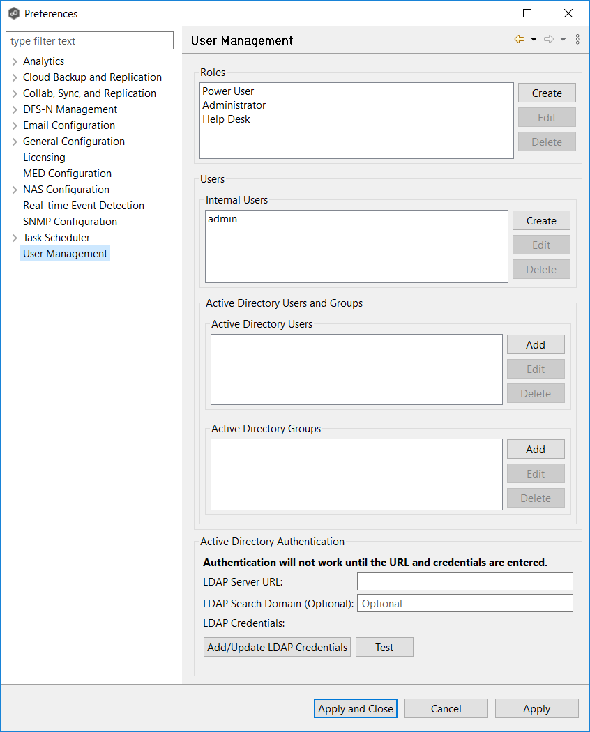Image resolution: width=590 pixels, height=732 pixels.
Task: Click Delete button for Internal Users
Action: point(541,269)
